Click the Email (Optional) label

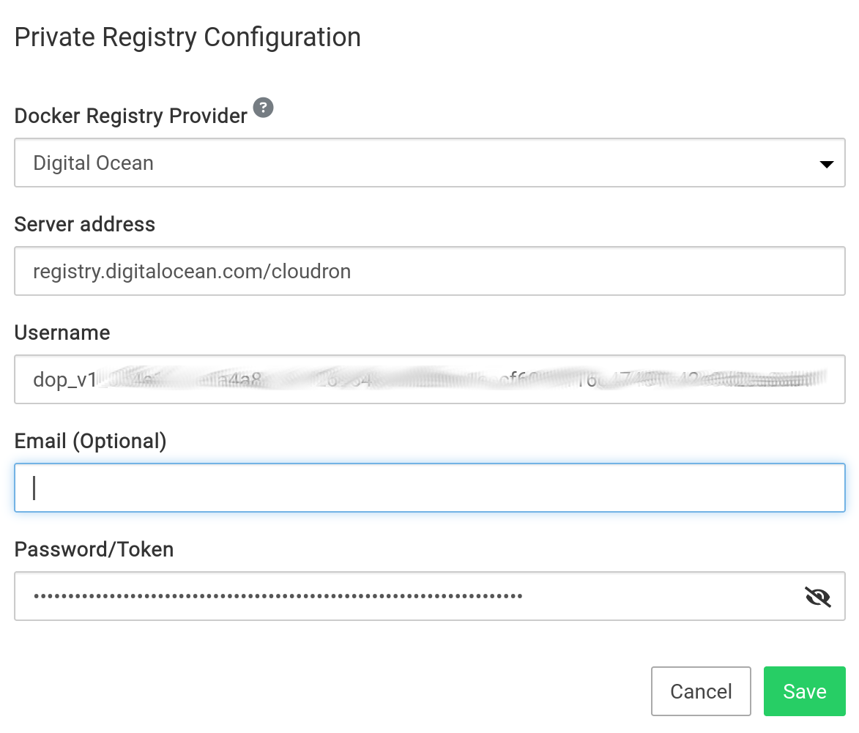91,441
